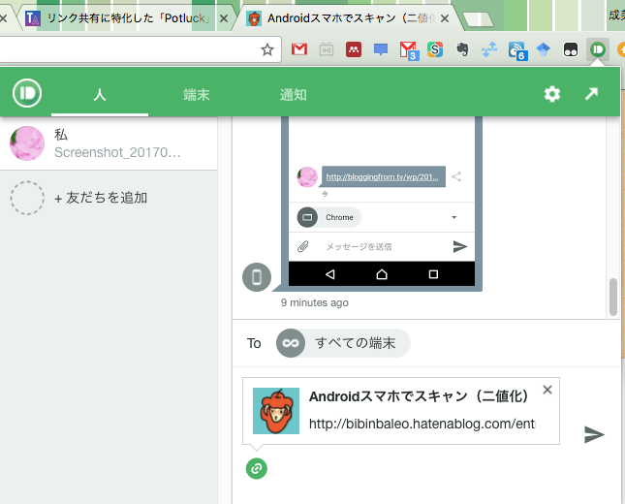Open a new browser tab
This screenshot has height=504, width=625.
[478, 18]
